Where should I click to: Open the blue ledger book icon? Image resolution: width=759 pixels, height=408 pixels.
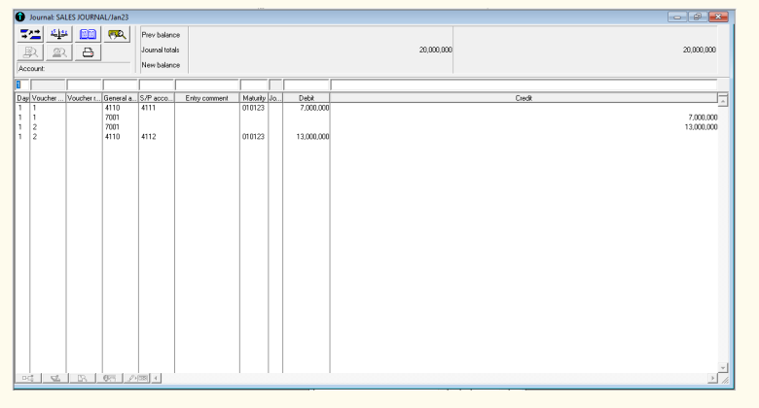point(89,34)
